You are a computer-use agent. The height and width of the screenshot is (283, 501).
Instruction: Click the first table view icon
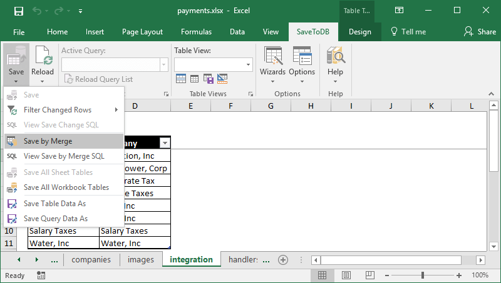pos(181,78)
